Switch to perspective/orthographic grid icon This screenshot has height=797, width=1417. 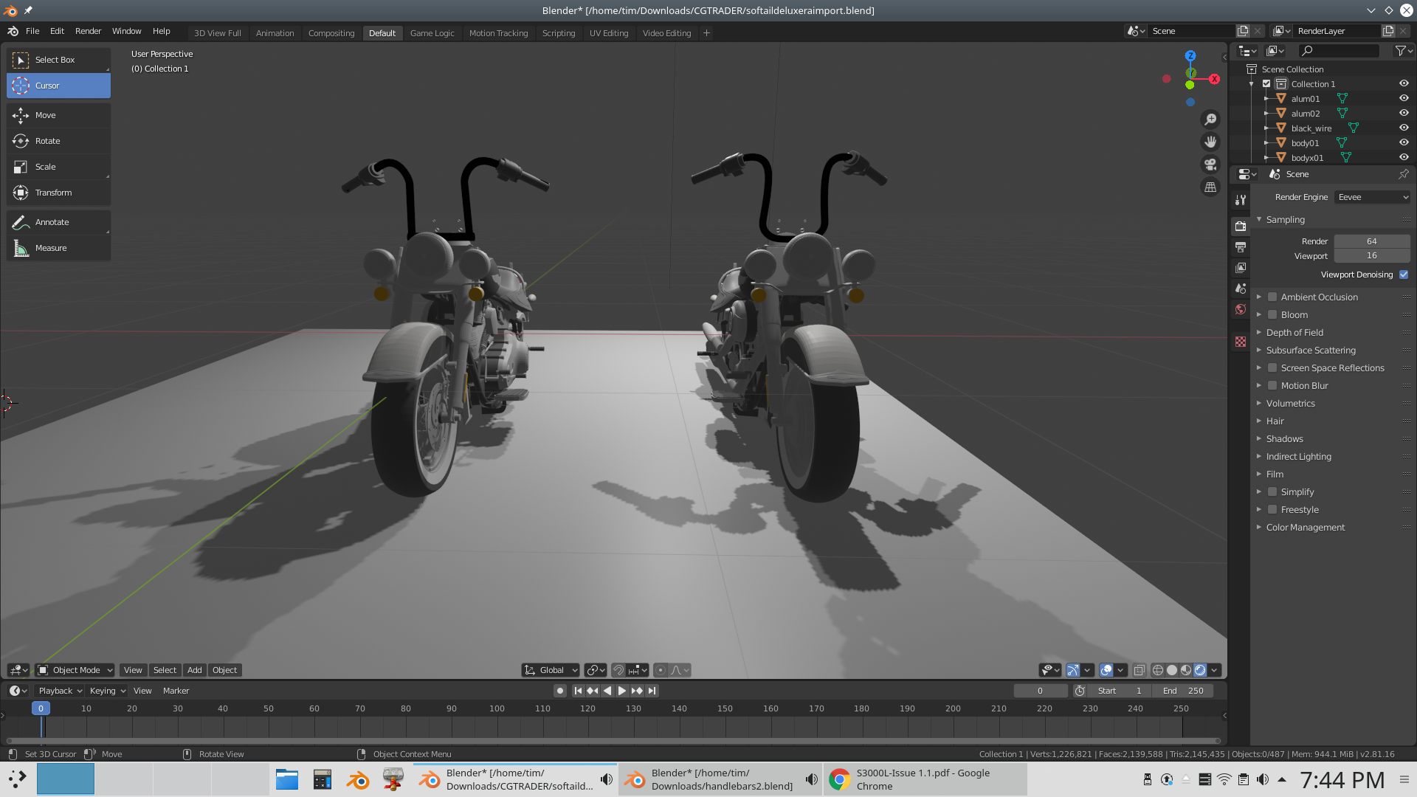point(1210,187)
